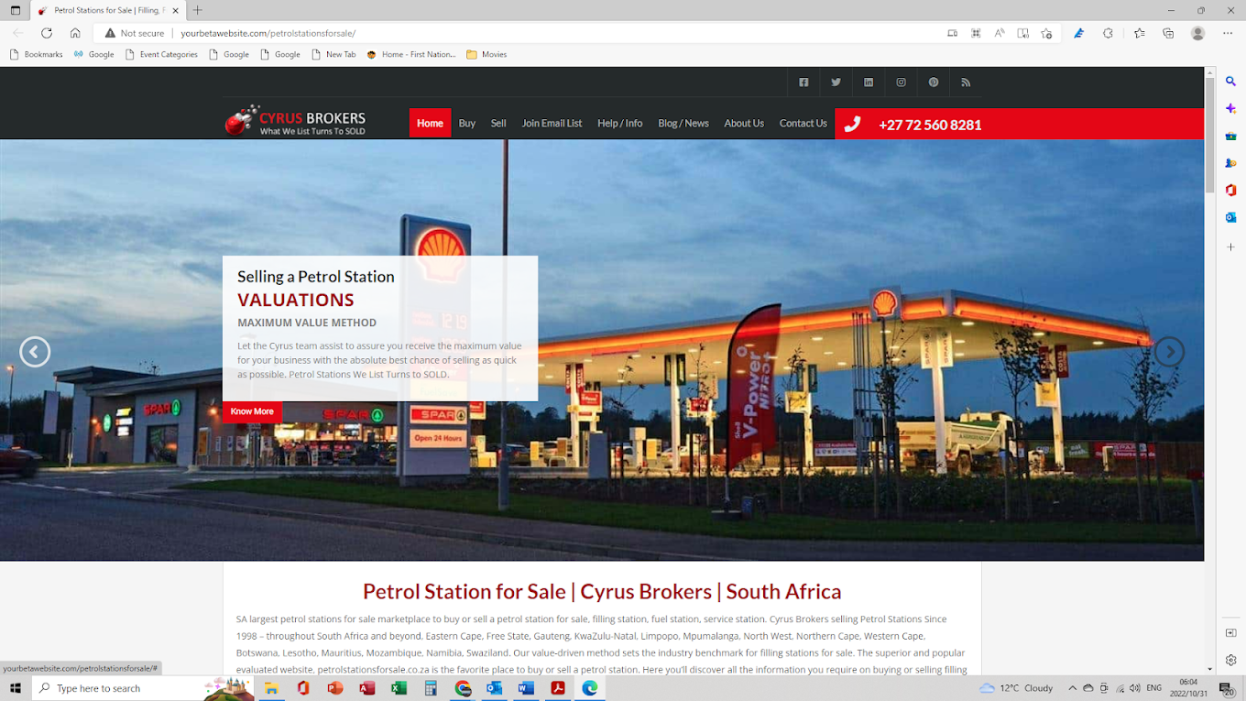Screen dimensions: 1246x701
Task: Open the volume control in tray
Action: coord(1135,688)
